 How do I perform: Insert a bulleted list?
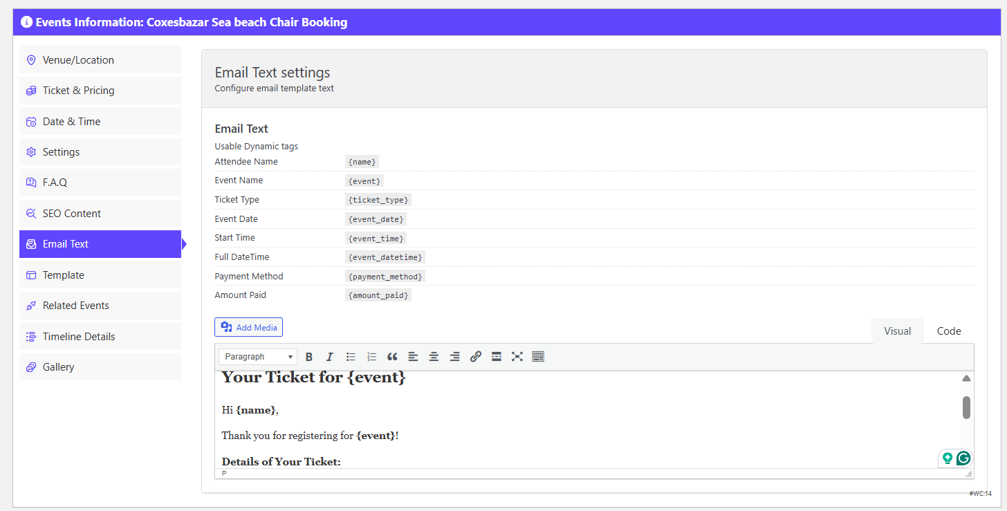351,357
